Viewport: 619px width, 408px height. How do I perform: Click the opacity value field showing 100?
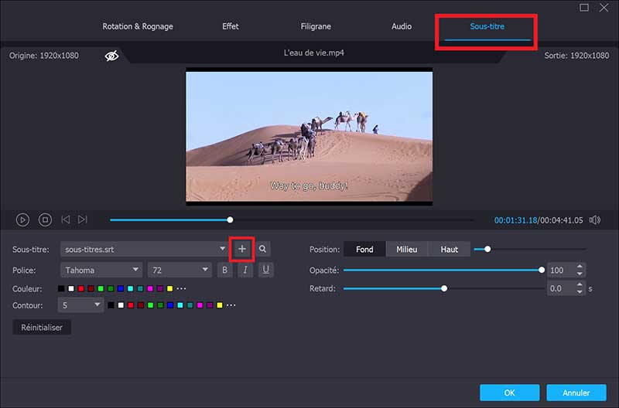[x=562, y=270]
